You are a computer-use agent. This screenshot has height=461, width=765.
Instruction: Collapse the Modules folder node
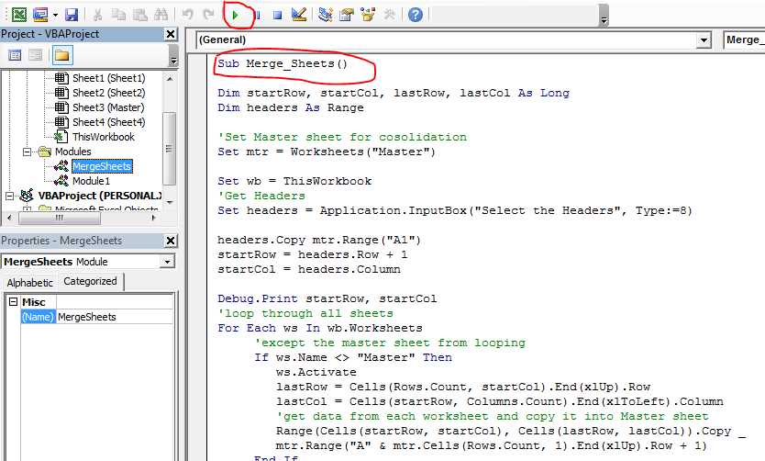coord(27,152)
